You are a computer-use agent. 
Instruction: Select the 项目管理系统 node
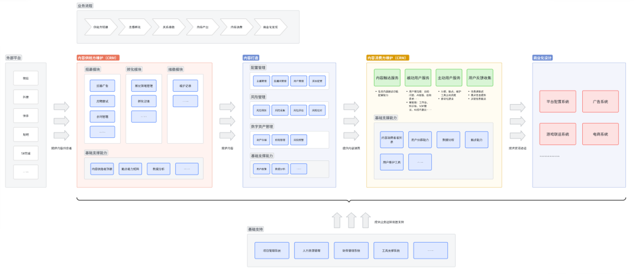pos(272,250)
